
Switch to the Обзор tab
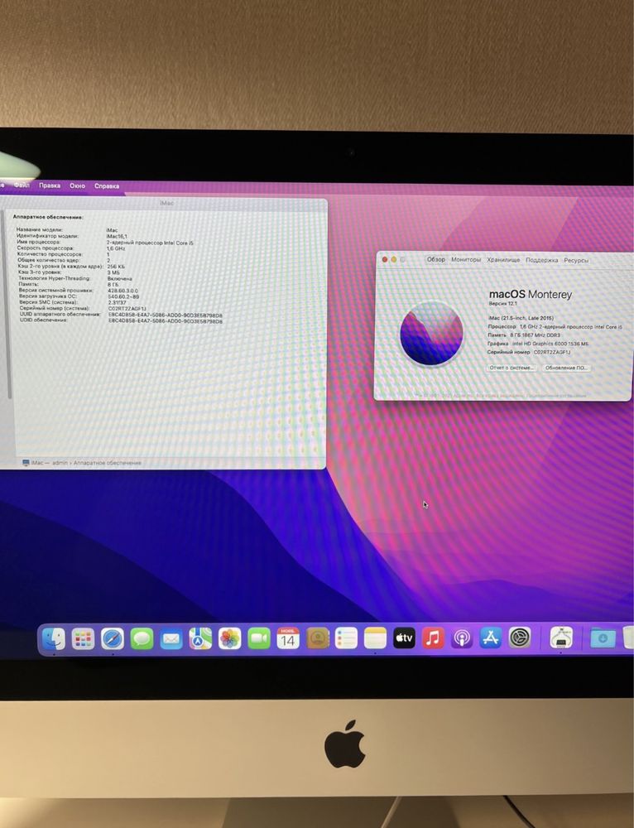coord(436,259)
